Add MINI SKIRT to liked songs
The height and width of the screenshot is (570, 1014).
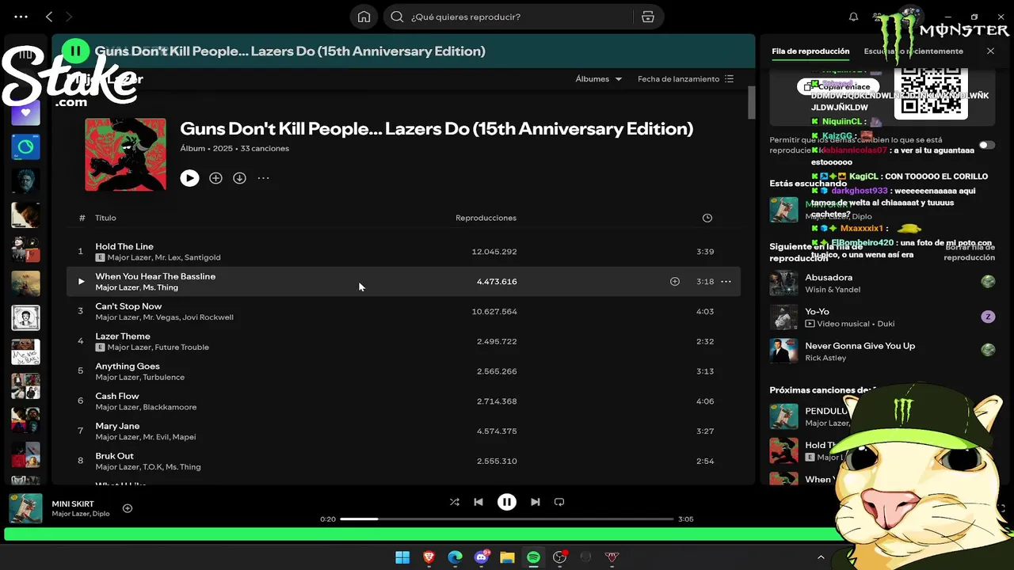[x=128, y=508]
